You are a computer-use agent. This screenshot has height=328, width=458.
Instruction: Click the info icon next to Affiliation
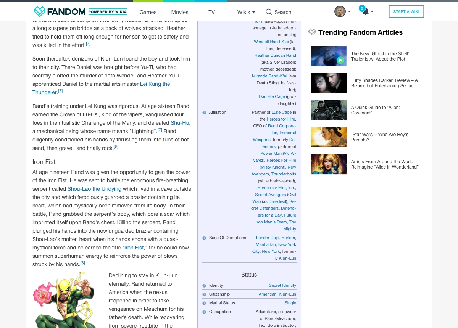pyautogui.click(x=204, y=112)
